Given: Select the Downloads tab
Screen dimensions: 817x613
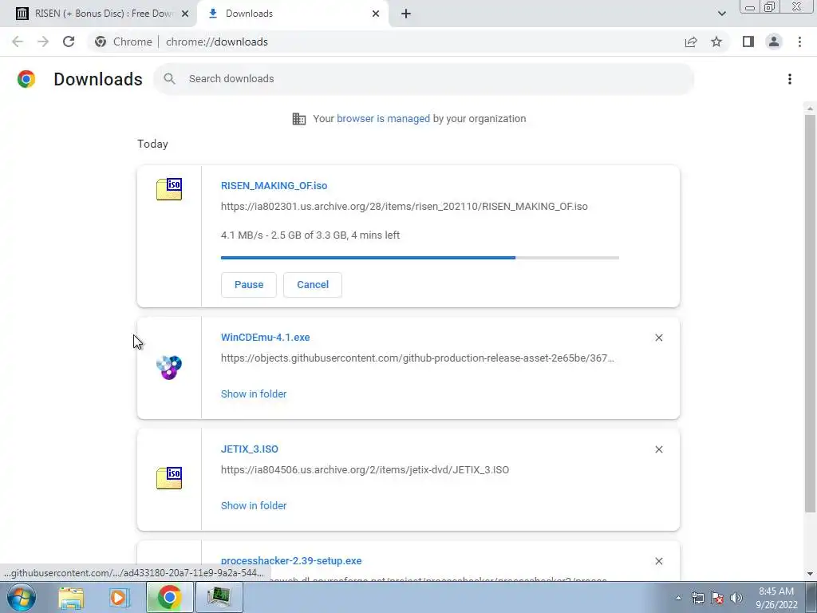Looking at the screenshot, I should tap(293, 14).
